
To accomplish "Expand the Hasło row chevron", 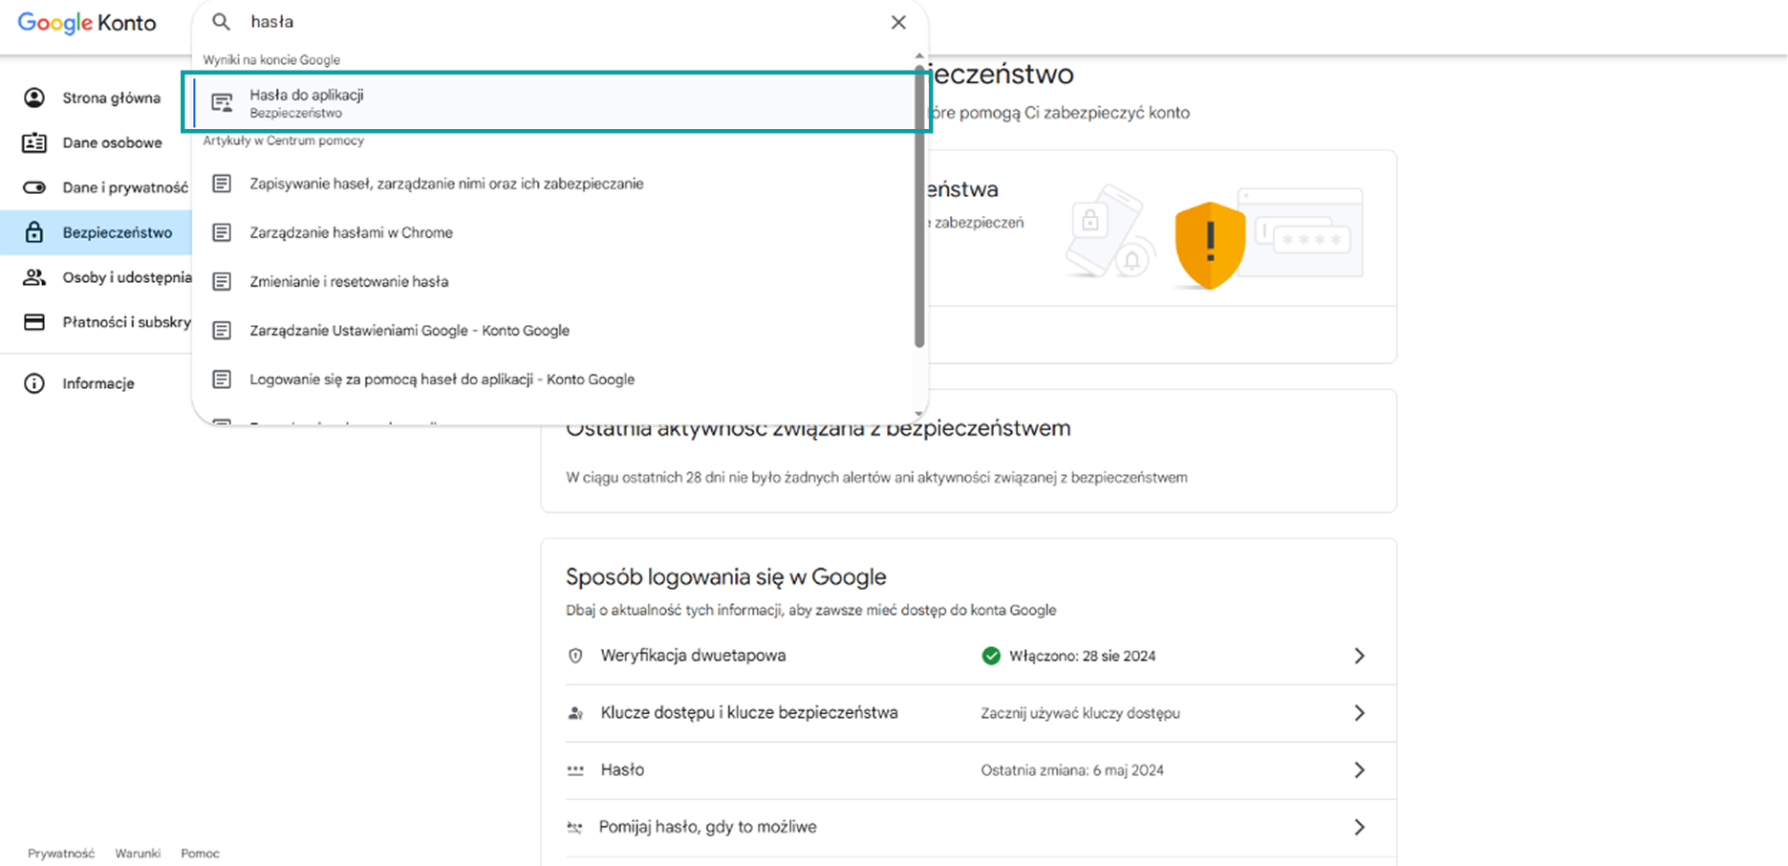I will tap(1360, 769).
